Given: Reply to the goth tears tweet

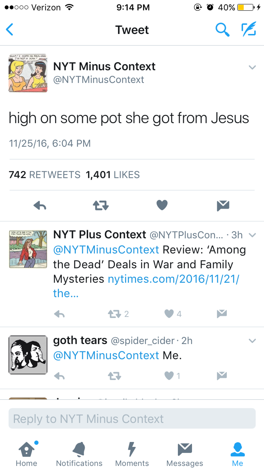Looking at the screenshot, I should (59, 376).
